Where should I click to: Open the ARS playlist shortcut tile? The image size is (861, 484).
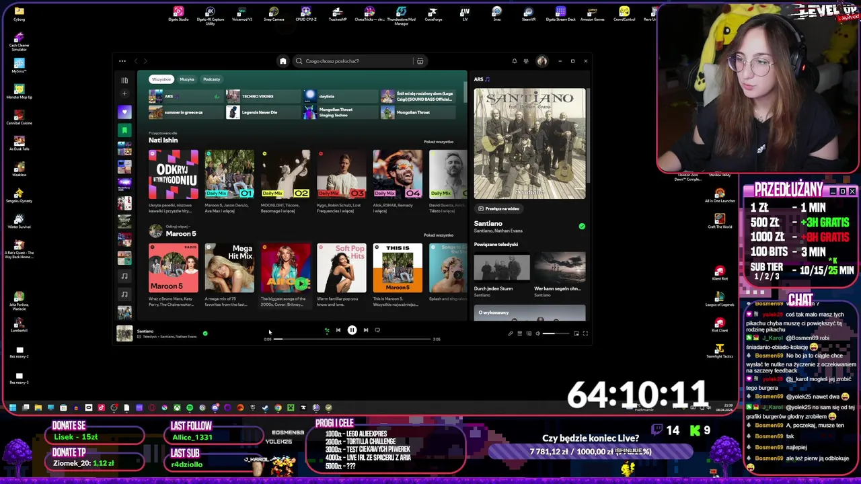pos(186,96)
